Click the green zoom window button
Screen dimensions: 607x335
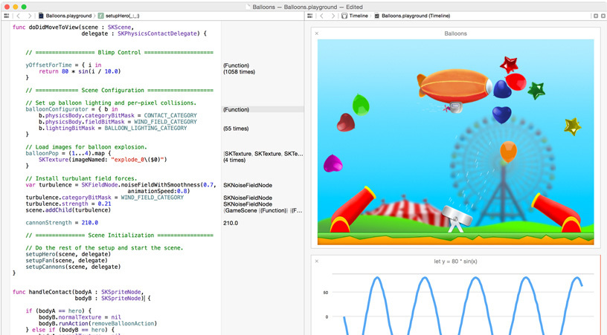(24, 7)
